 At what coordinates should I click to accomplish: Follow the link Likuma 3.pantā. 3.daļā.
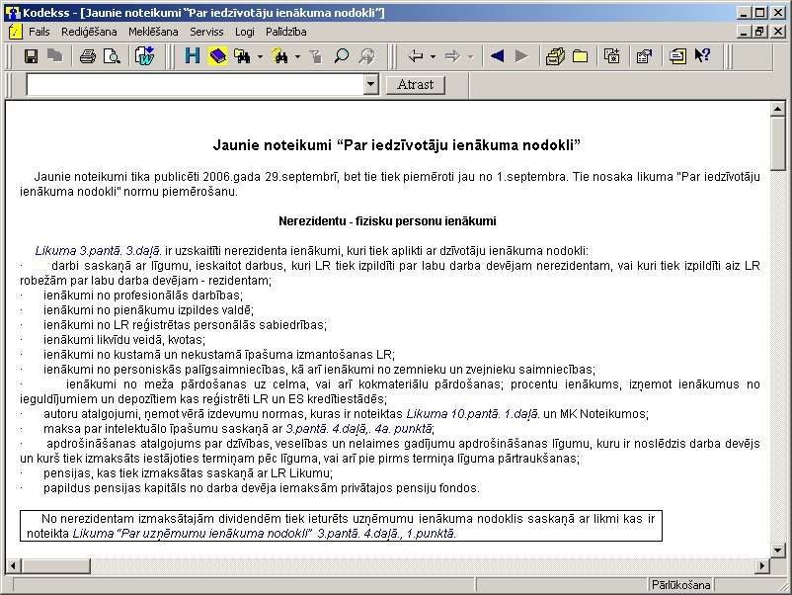point(99,251)
